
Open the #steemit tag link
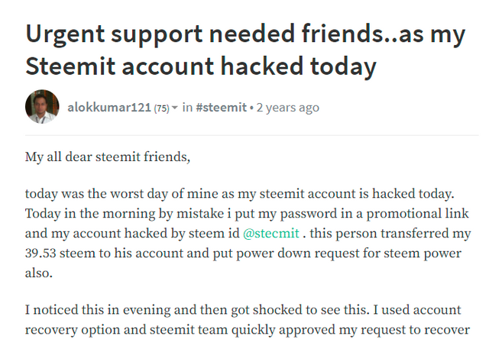coord(221,108)
